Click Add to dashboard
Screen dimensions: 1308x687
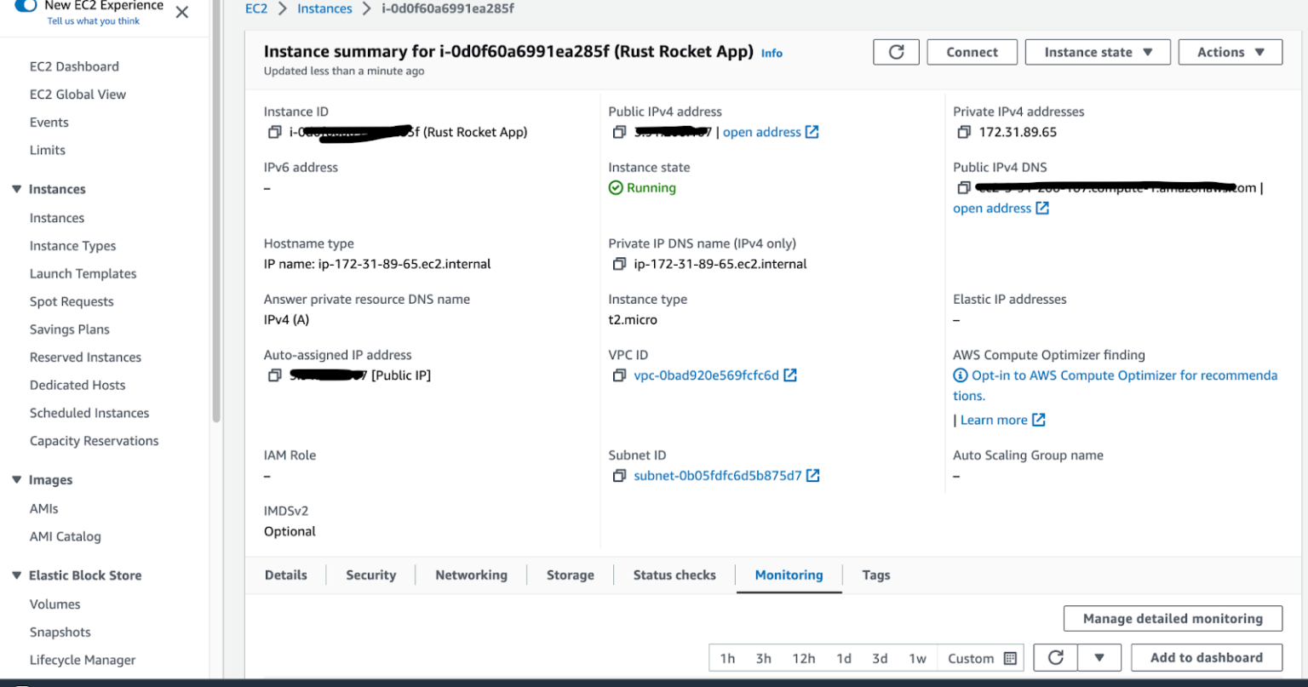pos(1207,657)
